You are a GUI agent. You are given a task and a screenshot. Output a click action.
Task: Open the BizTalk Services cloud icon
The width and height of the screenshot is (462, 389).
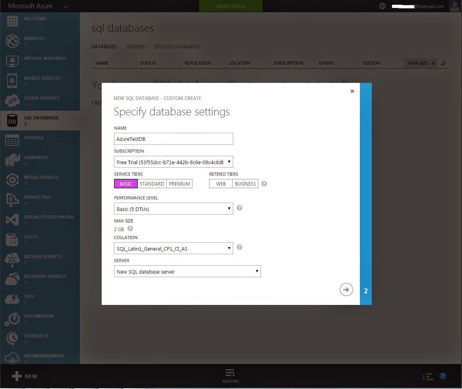(12, 259)
